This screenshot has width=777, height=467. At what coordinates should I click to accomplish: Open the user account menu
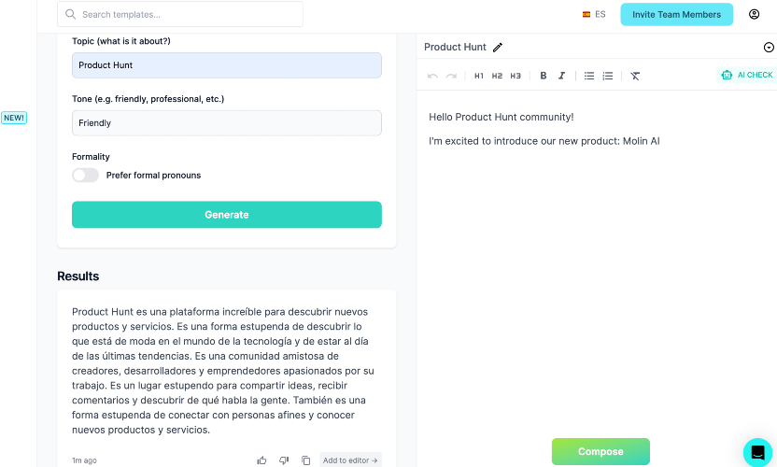[x=755, y=14]
